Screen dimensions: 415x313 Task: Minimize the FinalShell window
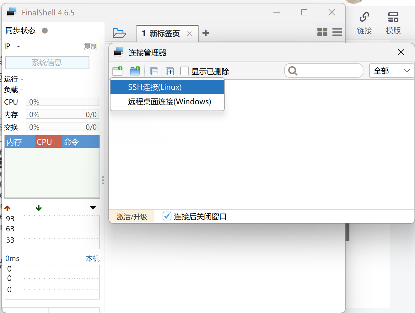pyautogui.click(x=277, y=13)
